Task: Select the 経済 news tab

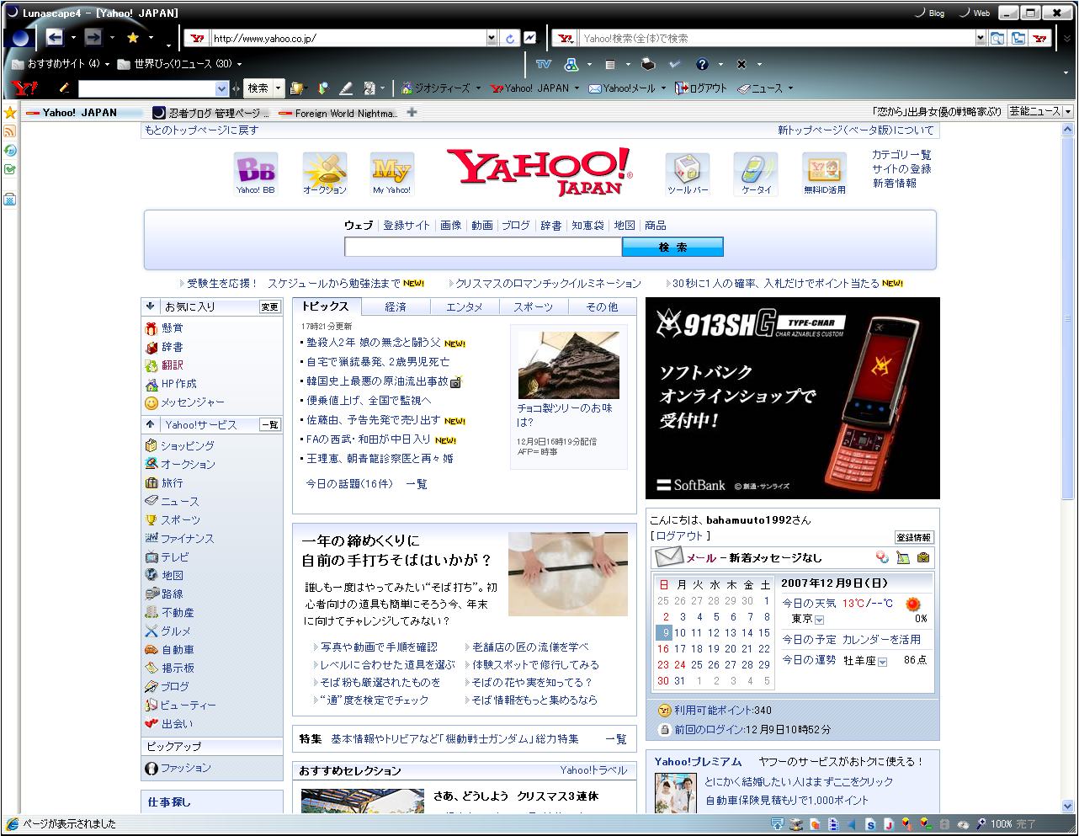Action: coord(396,306)
